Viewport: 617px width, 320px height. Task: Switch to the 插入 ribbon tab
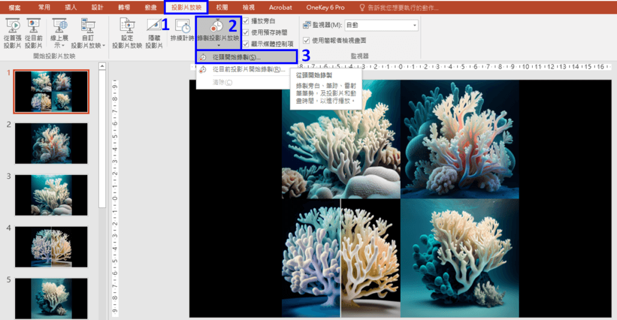coord(70,8)
